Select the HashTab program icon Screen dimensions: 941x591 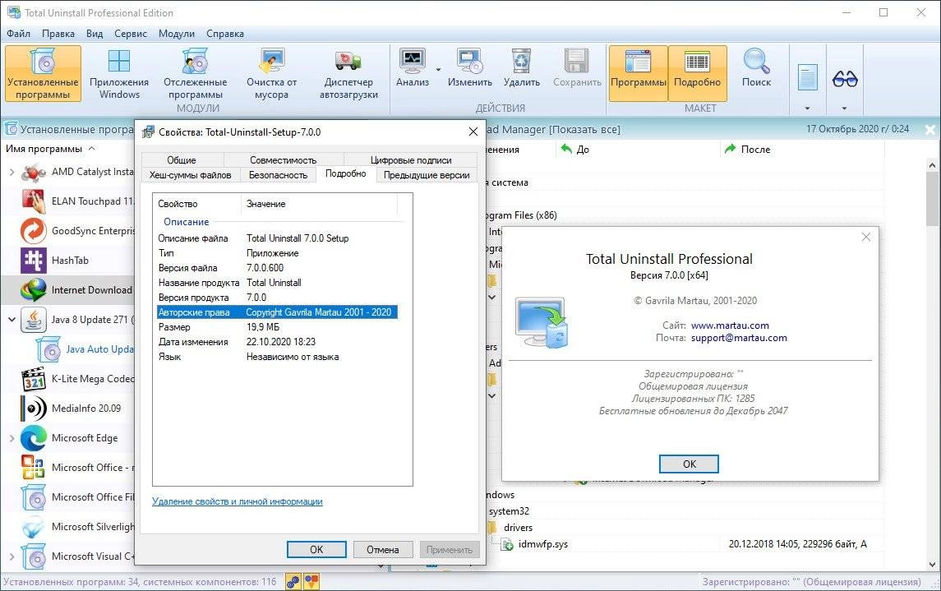(x=34, y=261)
